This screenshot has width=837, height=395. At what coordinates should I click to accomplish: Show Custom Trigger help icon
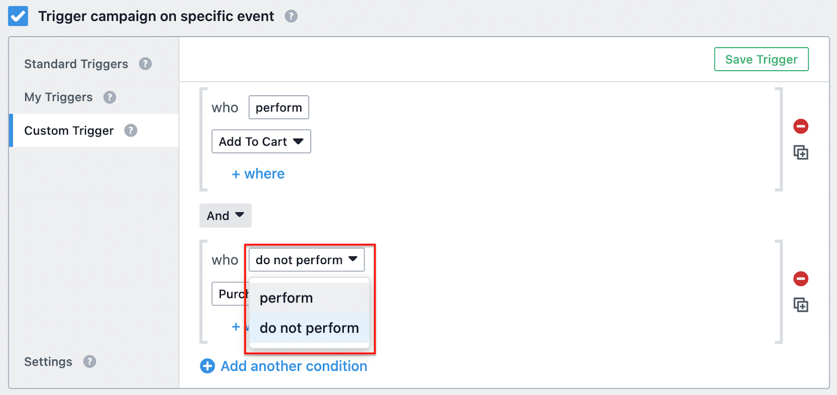[131, 130]
